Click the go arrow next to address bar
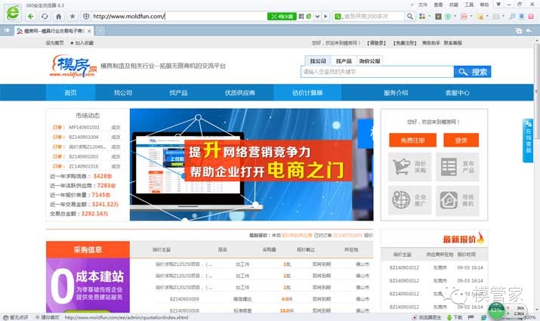Viewport: 540px width, 321px height. click(326, 16)
